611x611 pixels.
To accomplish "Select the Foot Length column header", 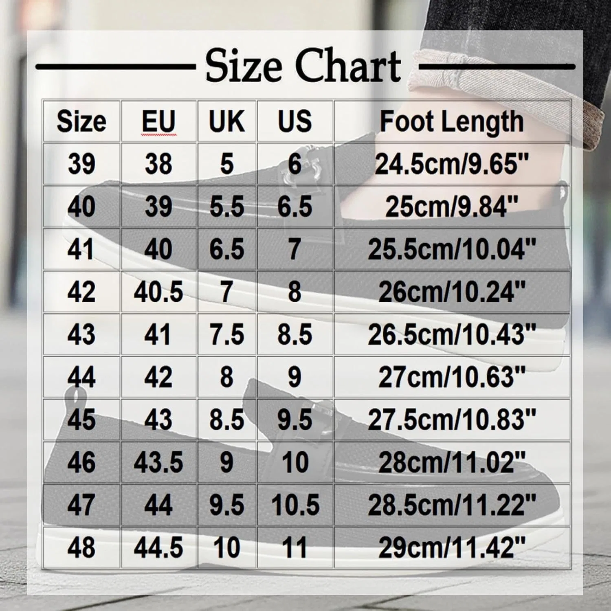I will (x=452, y=121).
